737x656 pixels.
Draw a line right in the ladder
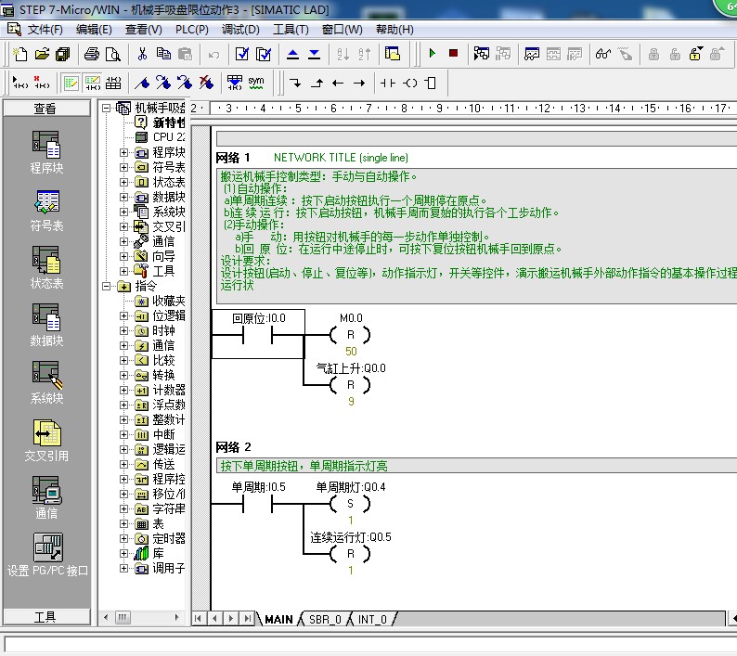[x=359, y=84]
